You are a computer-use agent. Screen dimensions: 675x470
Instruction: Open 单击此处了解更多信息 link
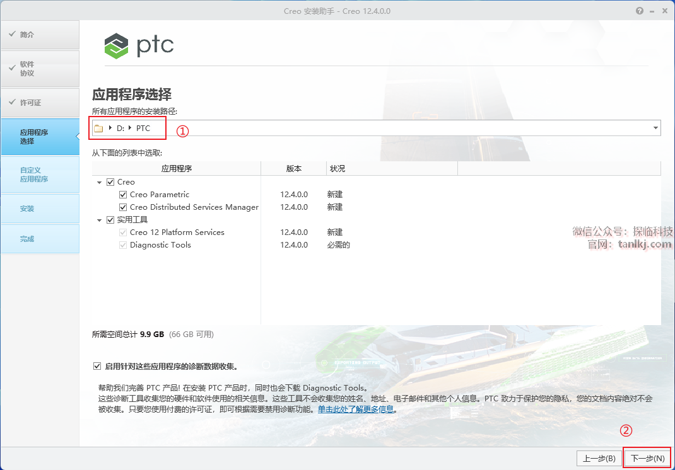(356, 410)
